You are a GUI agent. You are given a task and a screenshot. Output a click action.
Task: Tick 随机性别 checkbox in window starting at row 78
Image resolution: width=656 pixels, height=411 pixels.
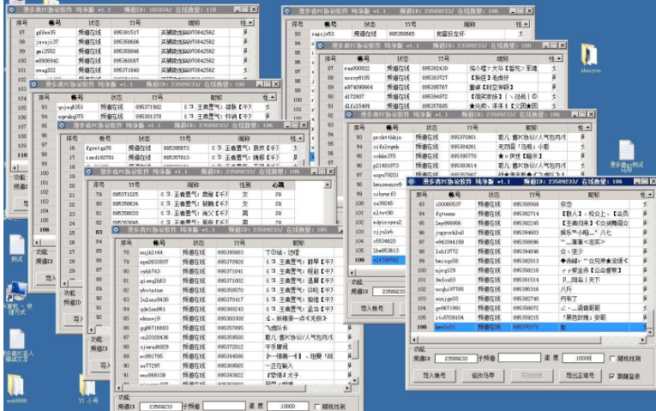tap(317, 407)
